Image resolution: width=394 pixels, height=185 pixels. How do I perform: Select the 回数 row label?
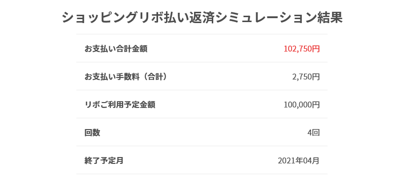92,132
